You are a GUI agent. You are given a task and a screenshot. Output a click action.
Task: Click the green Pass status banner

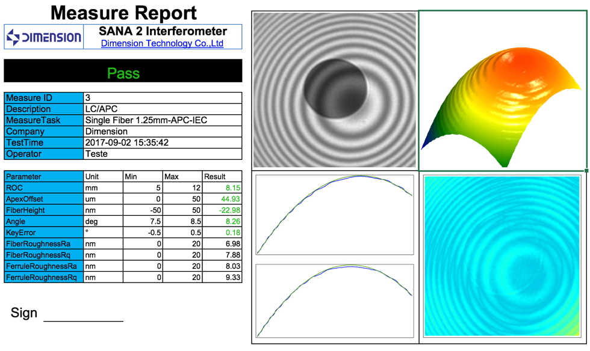(x=123, y=73)
